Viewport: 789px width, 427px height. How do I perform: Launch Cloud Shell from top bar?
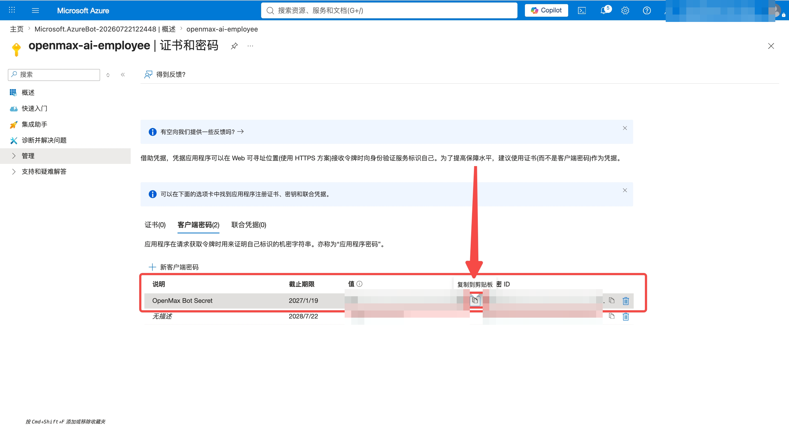(582, 10)
